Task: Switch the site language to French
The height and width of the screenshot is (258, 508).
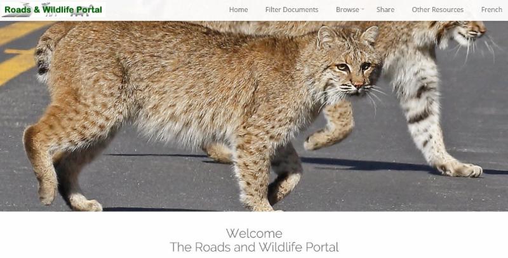Action: [x=491, y=10]
